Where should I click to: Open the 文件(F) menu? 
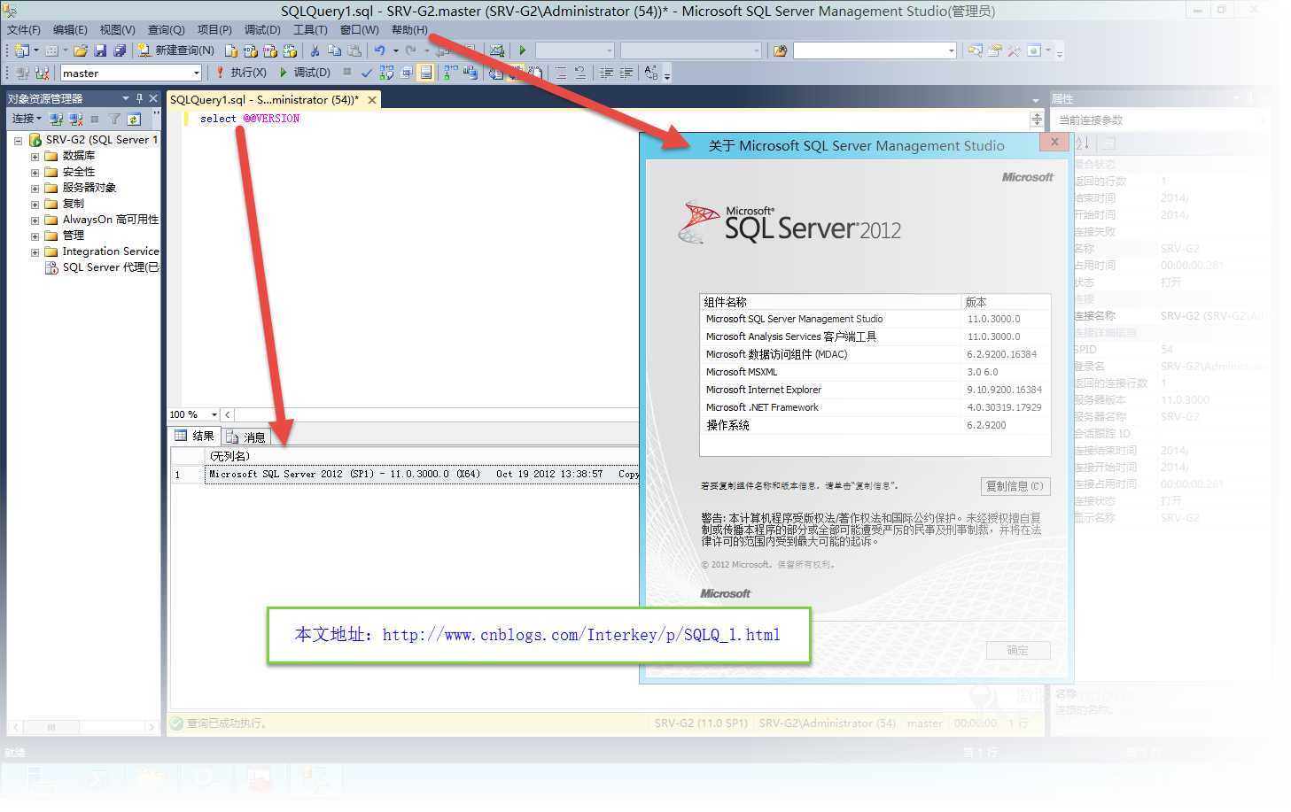[23, 29]
